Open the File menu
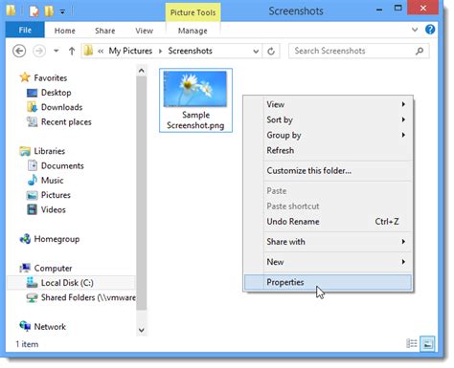This screenshot has height=368, width=454. click(x=25, y=31)
